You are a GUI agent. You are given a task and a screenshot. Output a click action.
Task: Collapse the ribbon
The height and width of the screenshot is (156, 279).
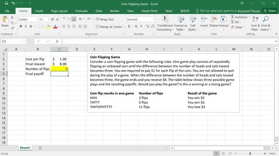[276, 34]
